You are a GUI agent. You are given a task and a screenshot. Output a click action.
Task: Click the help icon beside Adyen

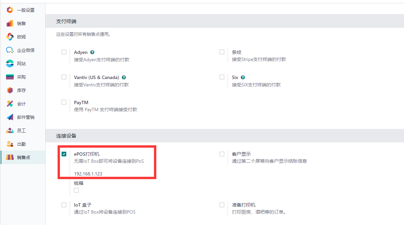coord(92,52)
